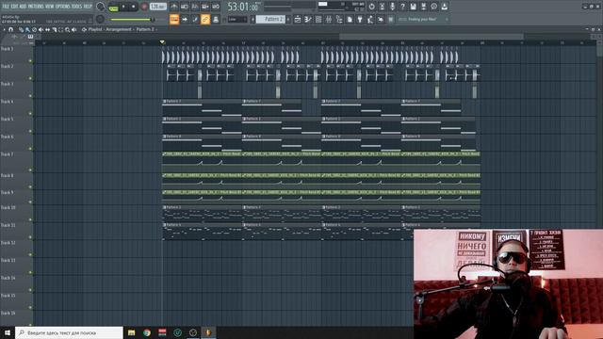603x339 pixels.
Task: Click the question mark help icon
Action: coord(402,7)
